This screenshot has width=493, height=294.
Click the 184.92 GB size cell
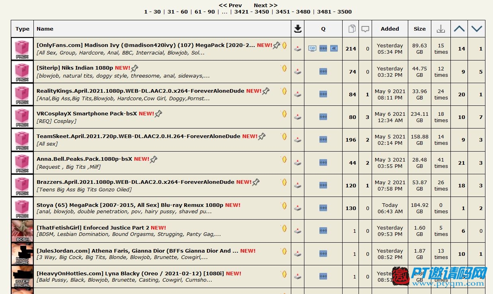(x=419, y=208)
